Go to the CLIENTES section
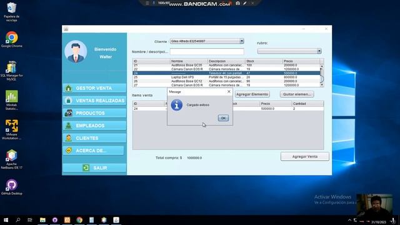The width and height of the screenshot is (400, 225). [x=94, y=138]
